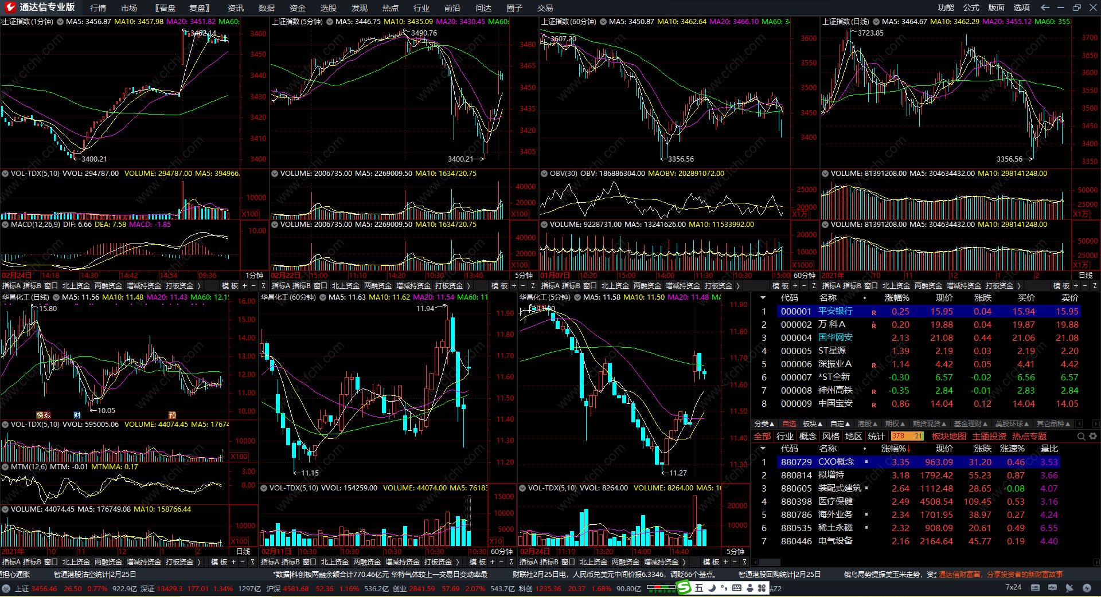The height and width of the screenshot is (597, 1101).
Task: Click the round icon at status bar left end
Action: coord(6,588)
